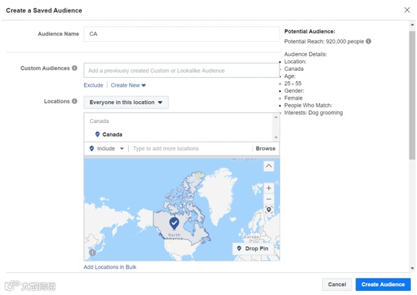Click the Potential Reach info icon

pyautogui.click(x=368, y=41)
